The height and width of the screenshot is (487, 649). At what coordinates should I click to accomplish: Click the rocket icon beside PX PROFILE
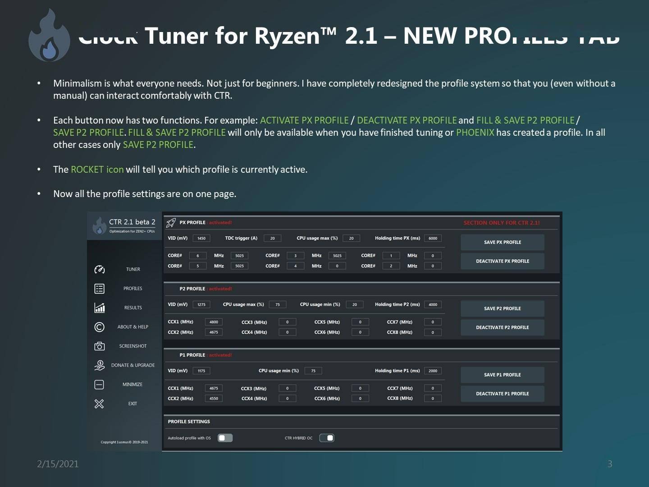coord(170,222)
